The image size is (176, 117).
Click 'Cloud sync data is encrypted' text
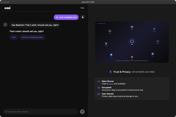(123, 90)
